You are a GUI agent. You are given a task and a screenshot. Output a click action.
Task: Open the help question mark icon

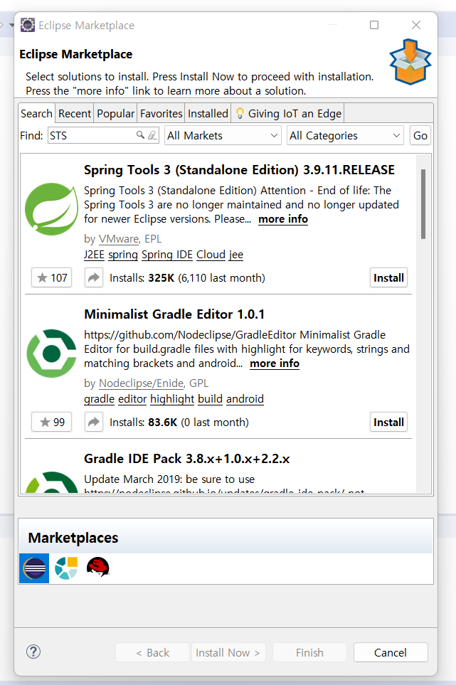click(x=33, y=652)
